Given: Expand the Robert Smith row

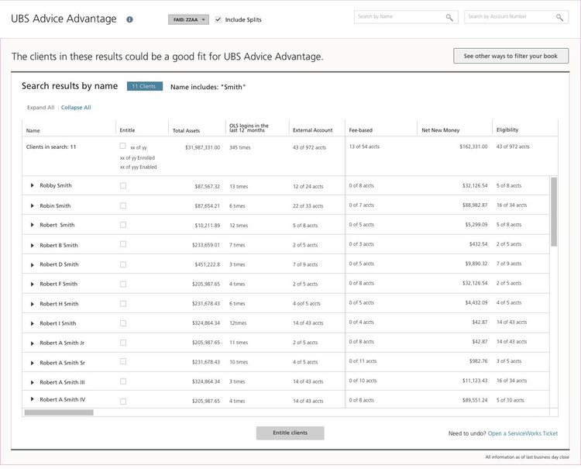Looking at the screenshot, I should [33, 225].
